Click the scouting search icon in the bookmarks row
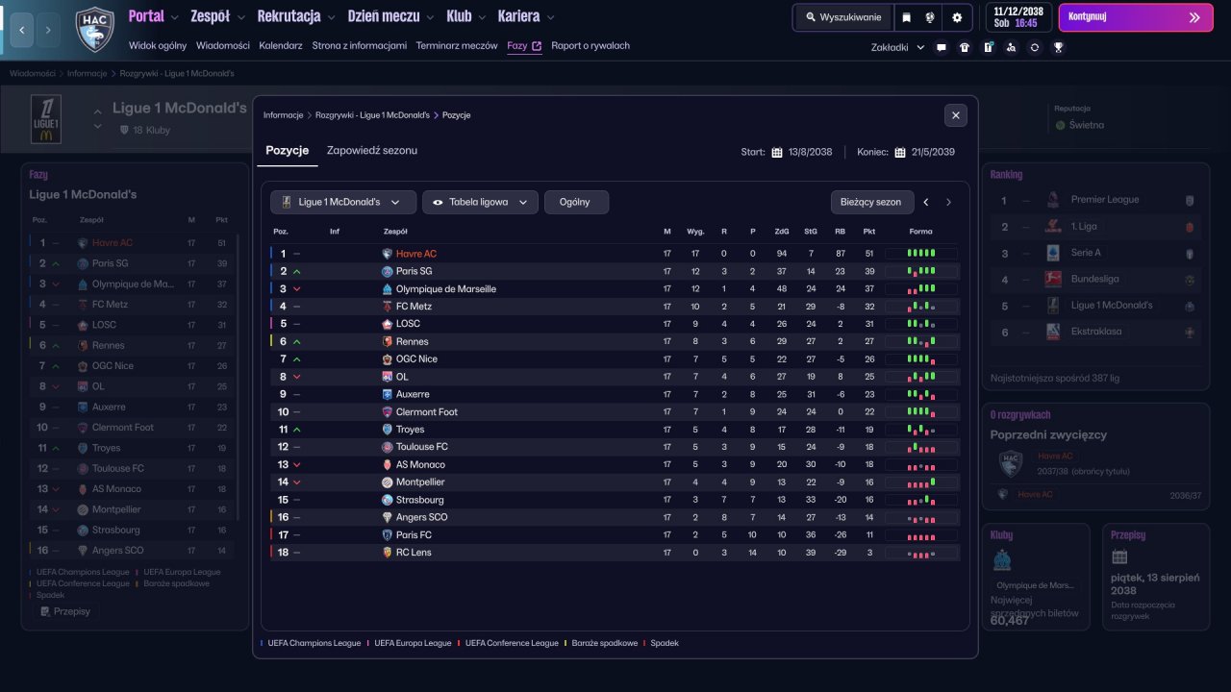Screen dimensions: 1231x692 [1011, 47]
